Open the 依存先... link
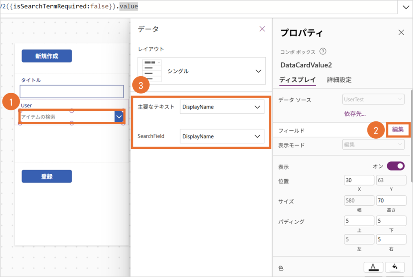 click(x=355, y=114)
